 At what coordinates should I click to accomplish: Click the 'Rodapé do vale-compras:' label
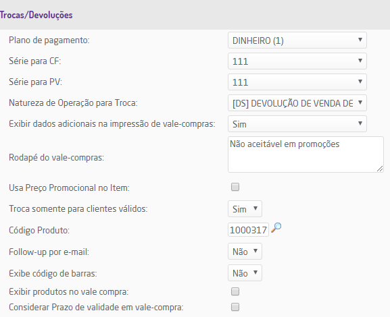point(56,157)
